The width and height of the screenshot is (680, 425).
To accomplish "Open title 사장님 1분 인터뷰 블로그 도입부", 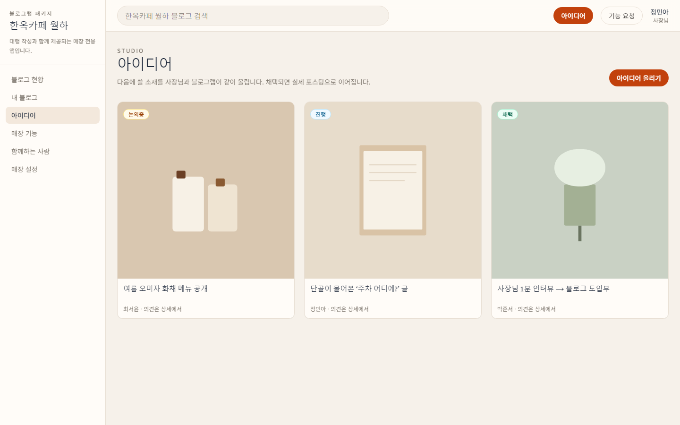I will tap(553, 289).
